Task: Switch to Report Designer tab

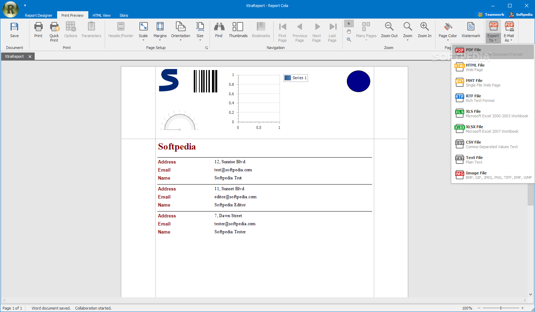Action: tap(39, 15)
